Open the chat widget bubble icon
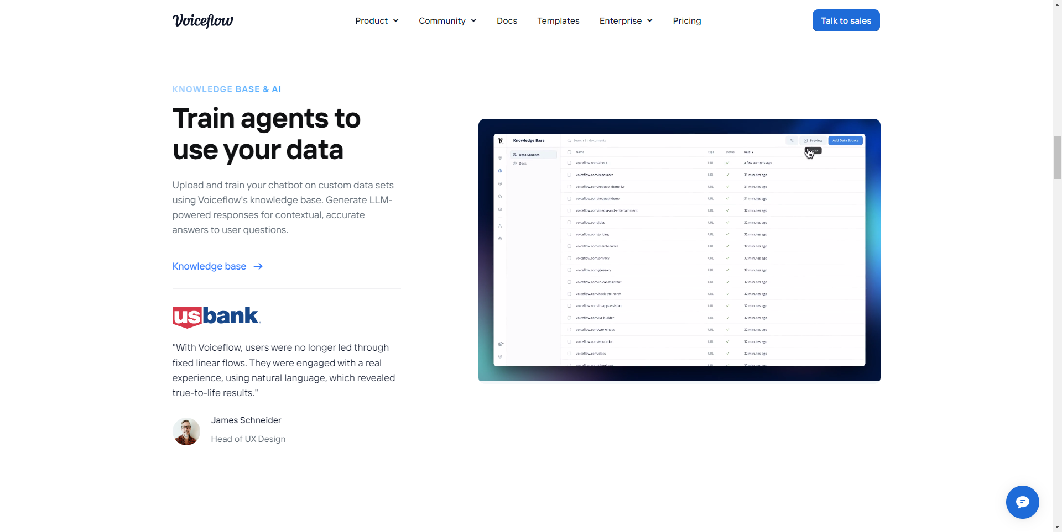 pos(1022,502)
